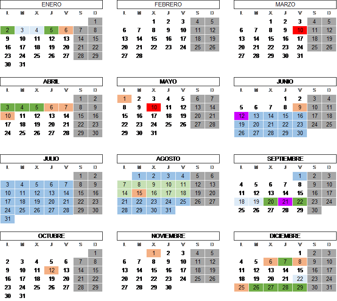Select light blue day 3 in ENERO
The image size is (337, 301).
(22, 30)
